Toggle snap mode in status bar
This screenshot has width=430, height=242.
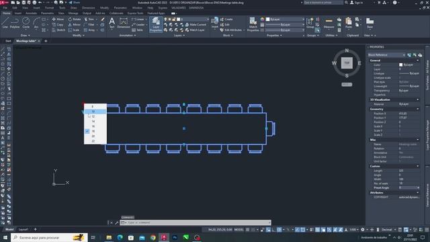[x=253, y=229]
